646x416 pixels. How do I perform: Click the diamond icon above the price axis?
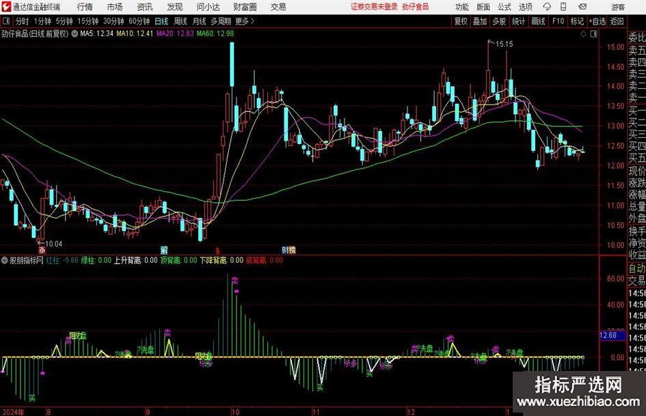click(x=583, y=34)
